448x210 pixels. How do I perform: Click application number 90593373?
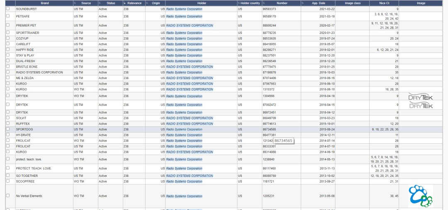269,9
